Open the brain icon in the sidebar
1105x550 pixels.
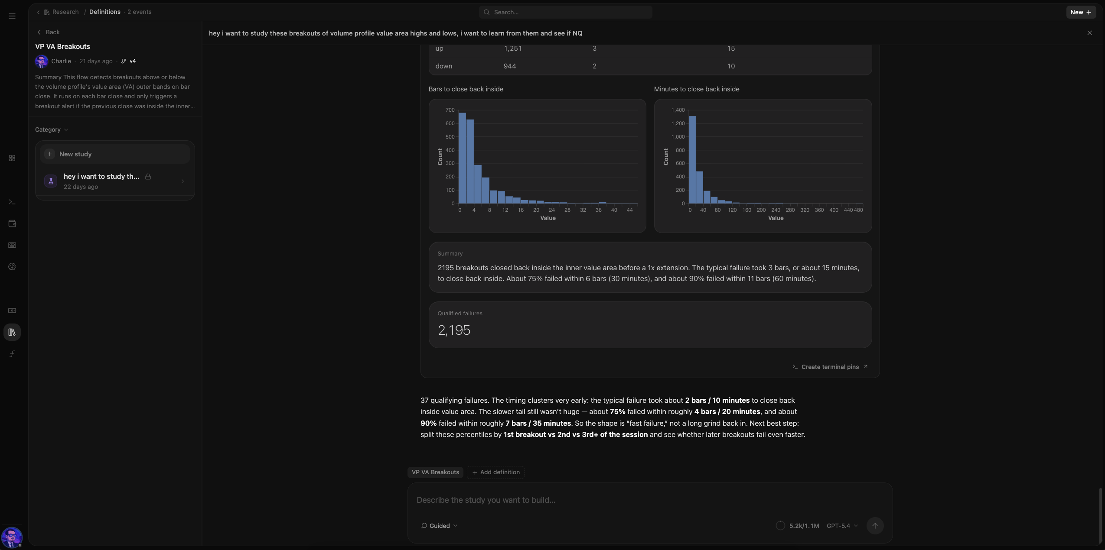click(12, 267)
